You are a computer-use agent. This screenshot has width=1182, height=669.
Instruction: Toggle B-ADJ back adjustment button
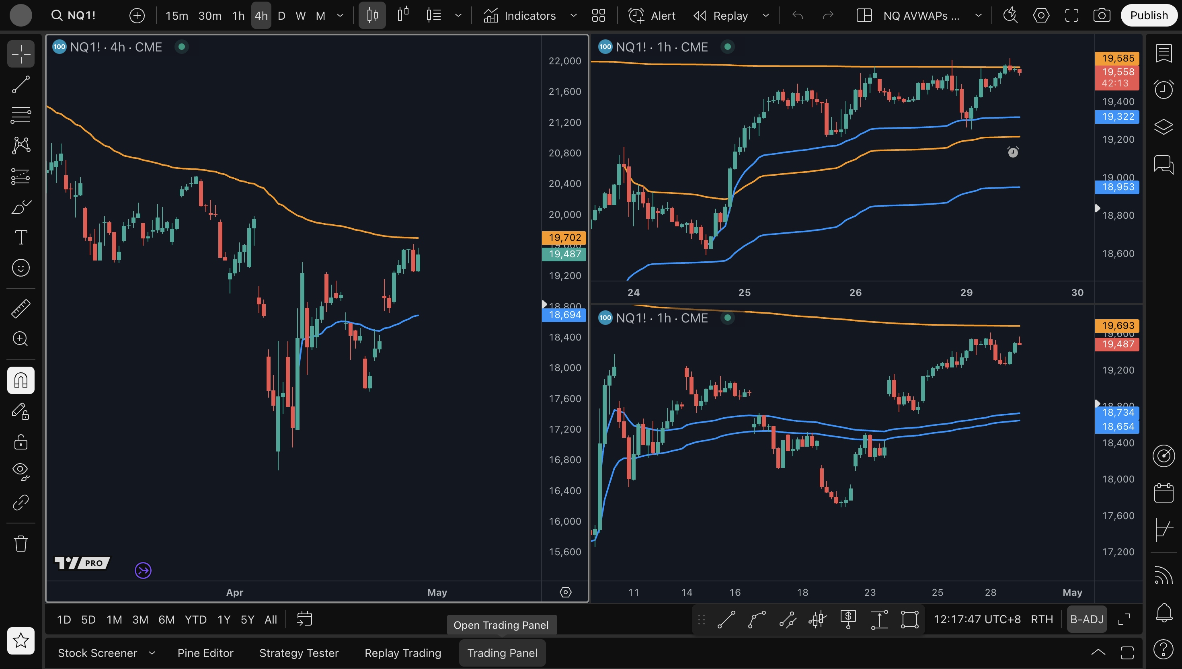click(x=1086, y=619)
